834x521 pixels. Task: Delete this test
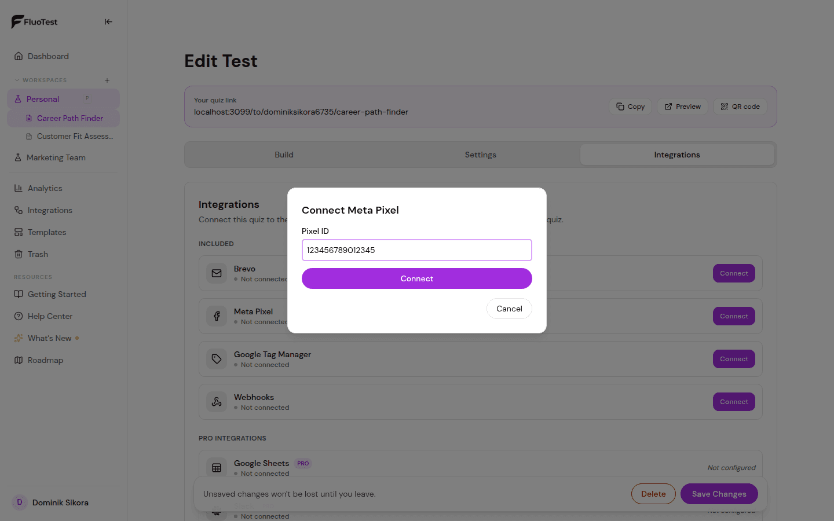[653, 494]
